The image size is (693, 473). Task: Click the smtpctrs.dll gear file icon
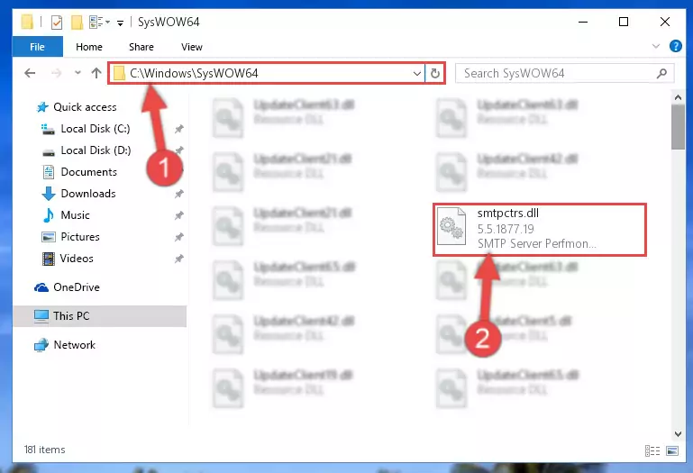point(451,227)
